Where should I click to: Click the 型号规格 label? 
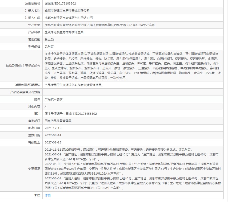point(34,47)
